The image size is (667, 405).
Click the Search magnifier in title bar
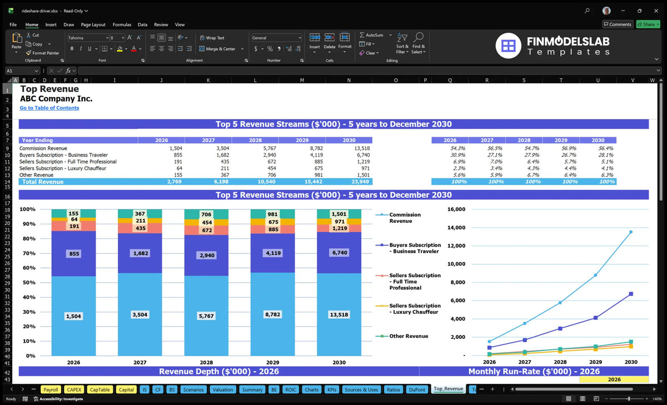588,11
